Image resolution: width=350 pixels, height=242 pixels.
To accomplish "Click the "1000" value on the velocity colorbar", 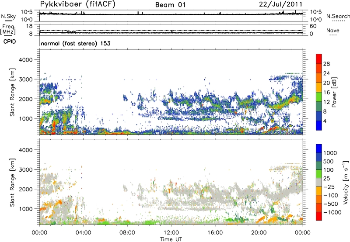I will pos(330,153).
